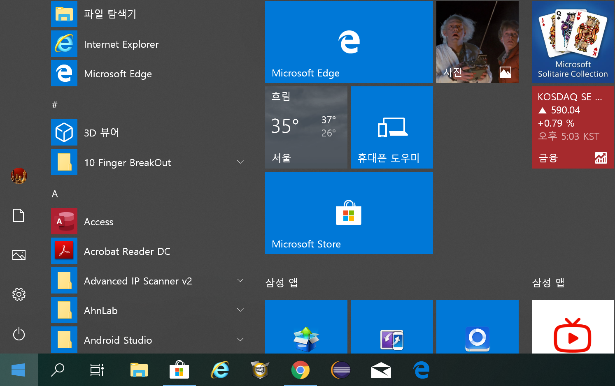Open the Samsung blue ring app tile
615x386 pixels.
pos(478,327)
